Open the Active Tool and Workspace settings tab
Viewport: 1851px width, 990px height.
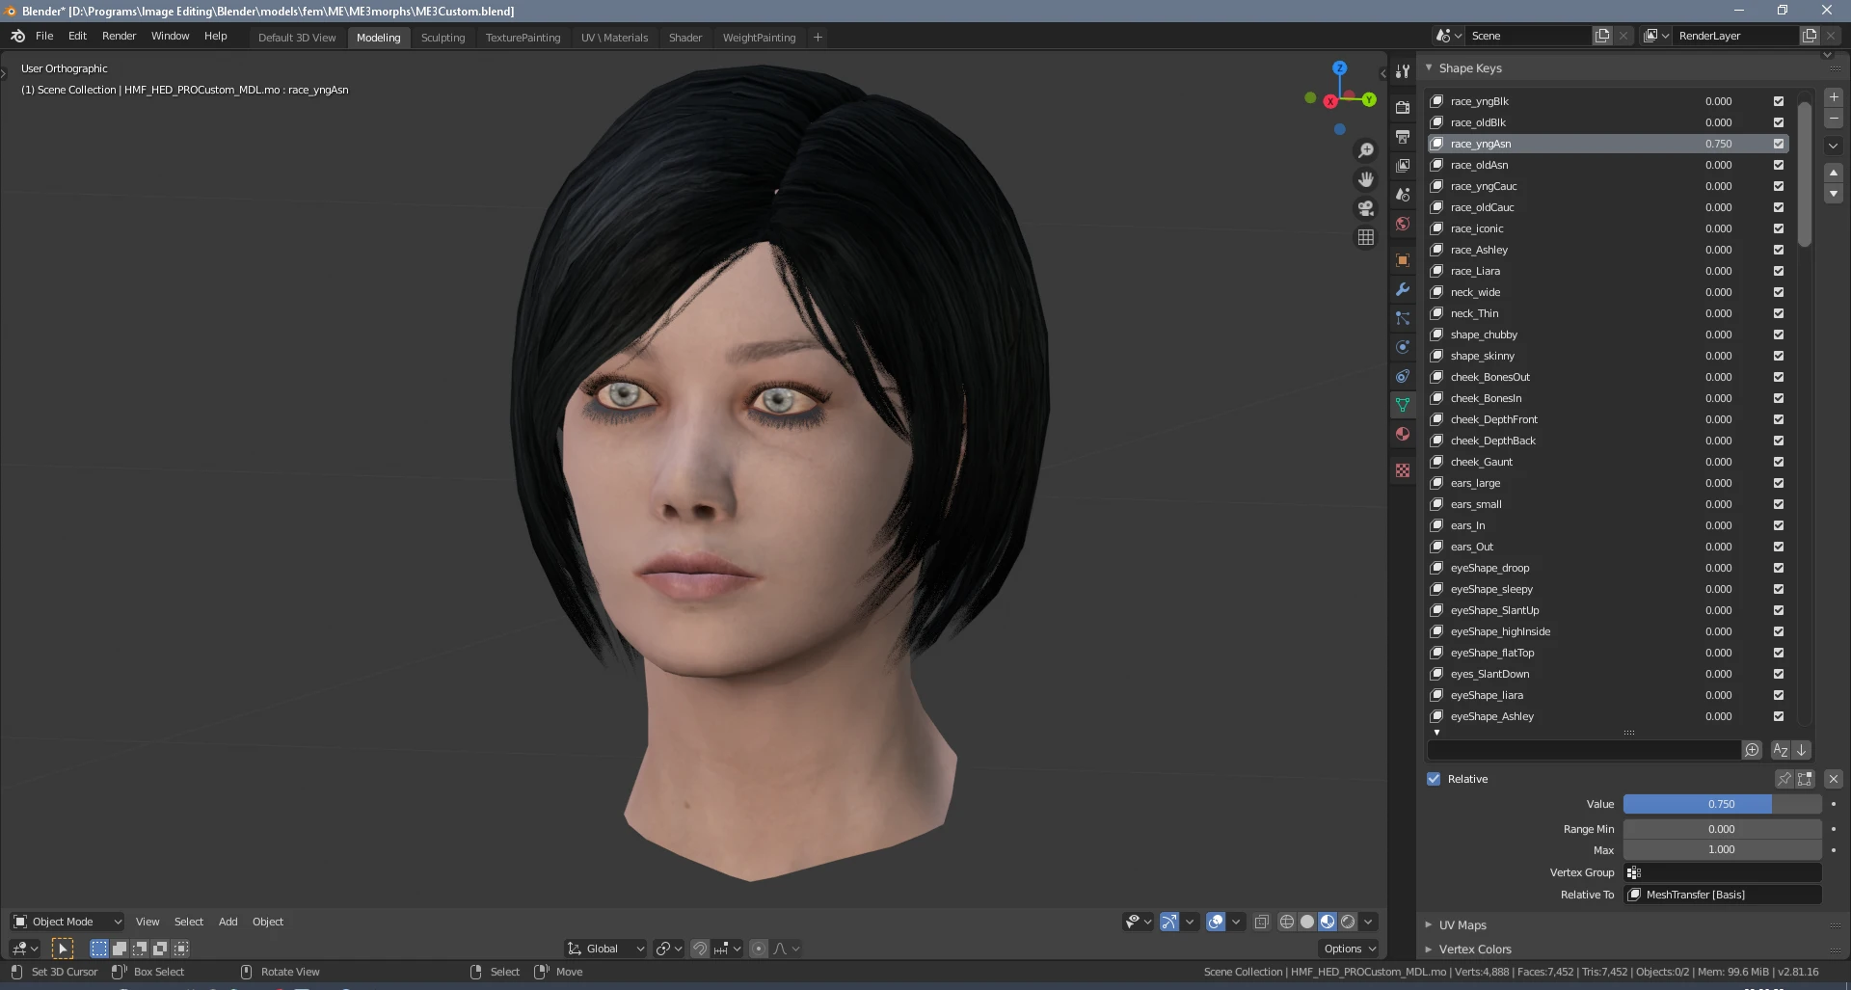point(1403,71)
